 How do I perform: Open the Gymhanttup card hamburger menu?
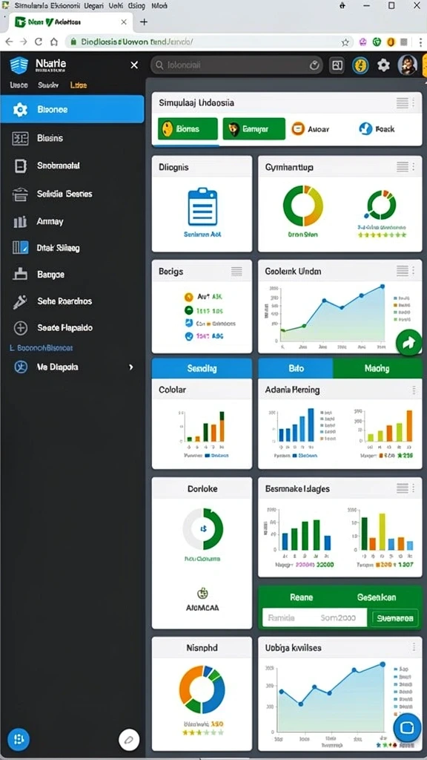[403, 167]
